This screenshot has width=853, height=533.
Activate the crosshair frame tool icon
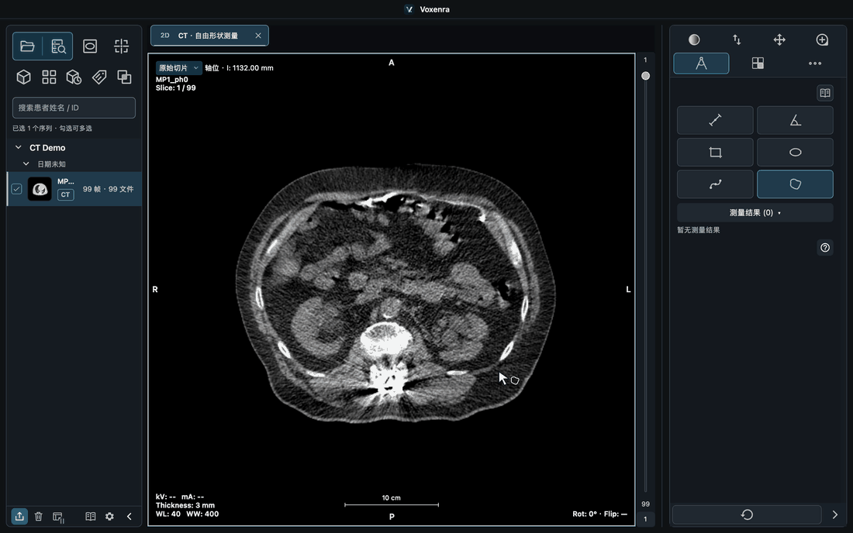(121, 46)
